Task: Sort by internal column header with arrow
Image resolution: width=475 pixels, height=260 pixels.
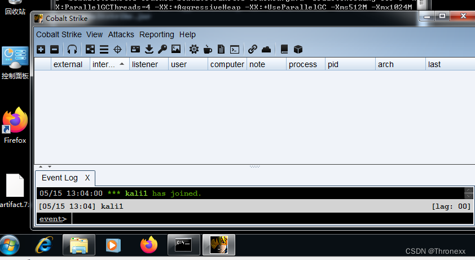Action: (109, 64)
